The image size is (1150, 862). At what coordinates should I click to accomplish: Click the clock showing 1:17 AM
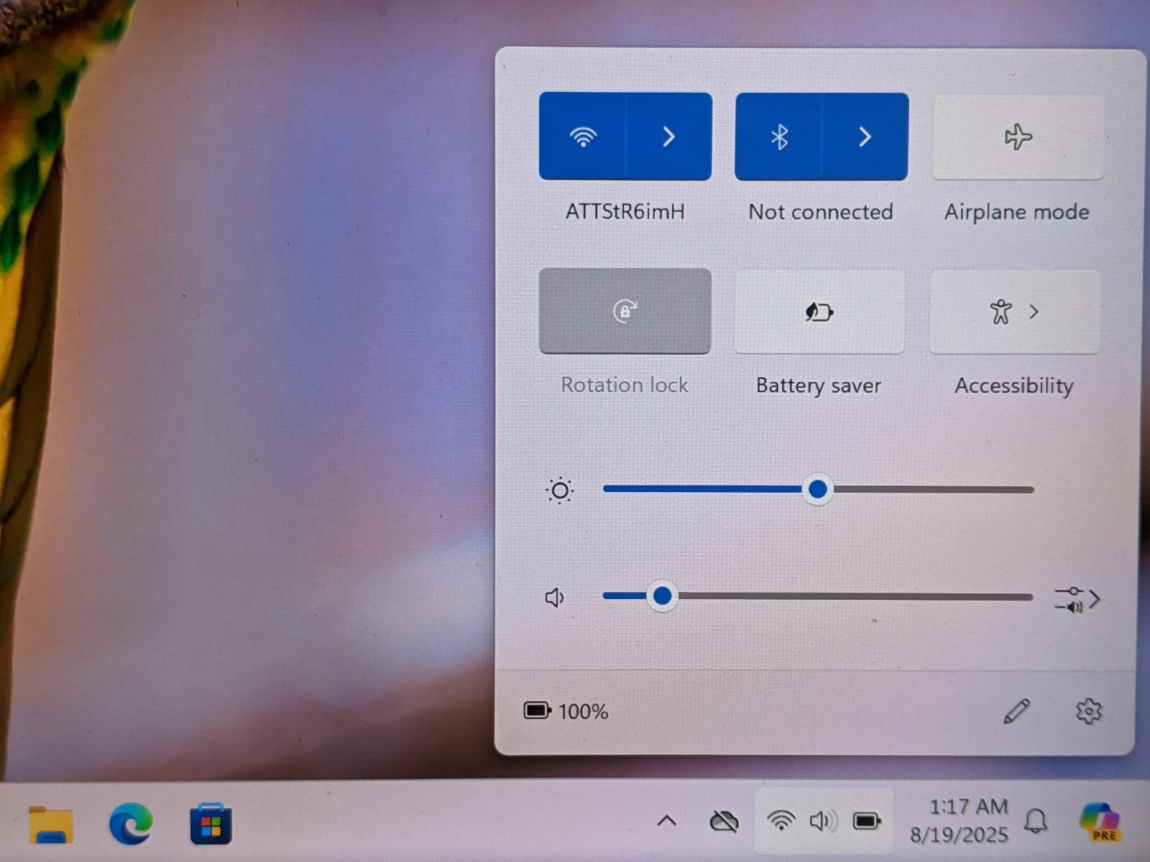pos(960,820)
